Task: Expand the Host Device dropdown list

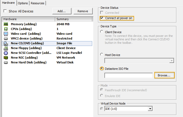Action: click(172, 61)
